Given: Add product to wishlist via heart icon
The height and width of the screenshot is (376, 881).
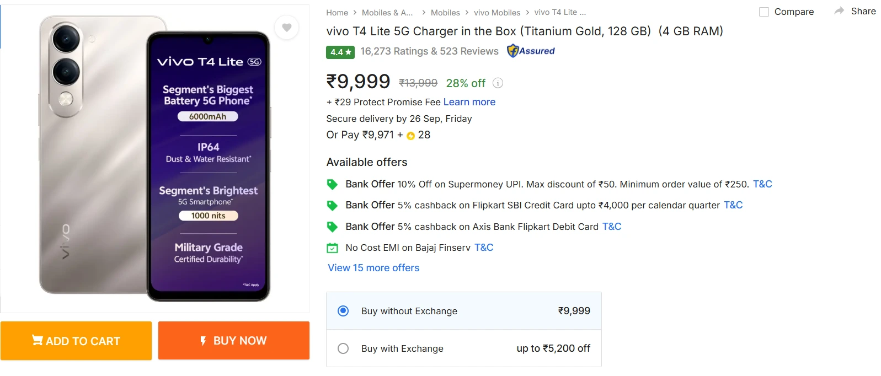Looking at the screenshot, I should tap(287, 27).
